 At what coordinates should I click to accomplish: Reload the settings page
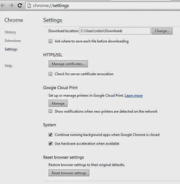pos(20,5)
